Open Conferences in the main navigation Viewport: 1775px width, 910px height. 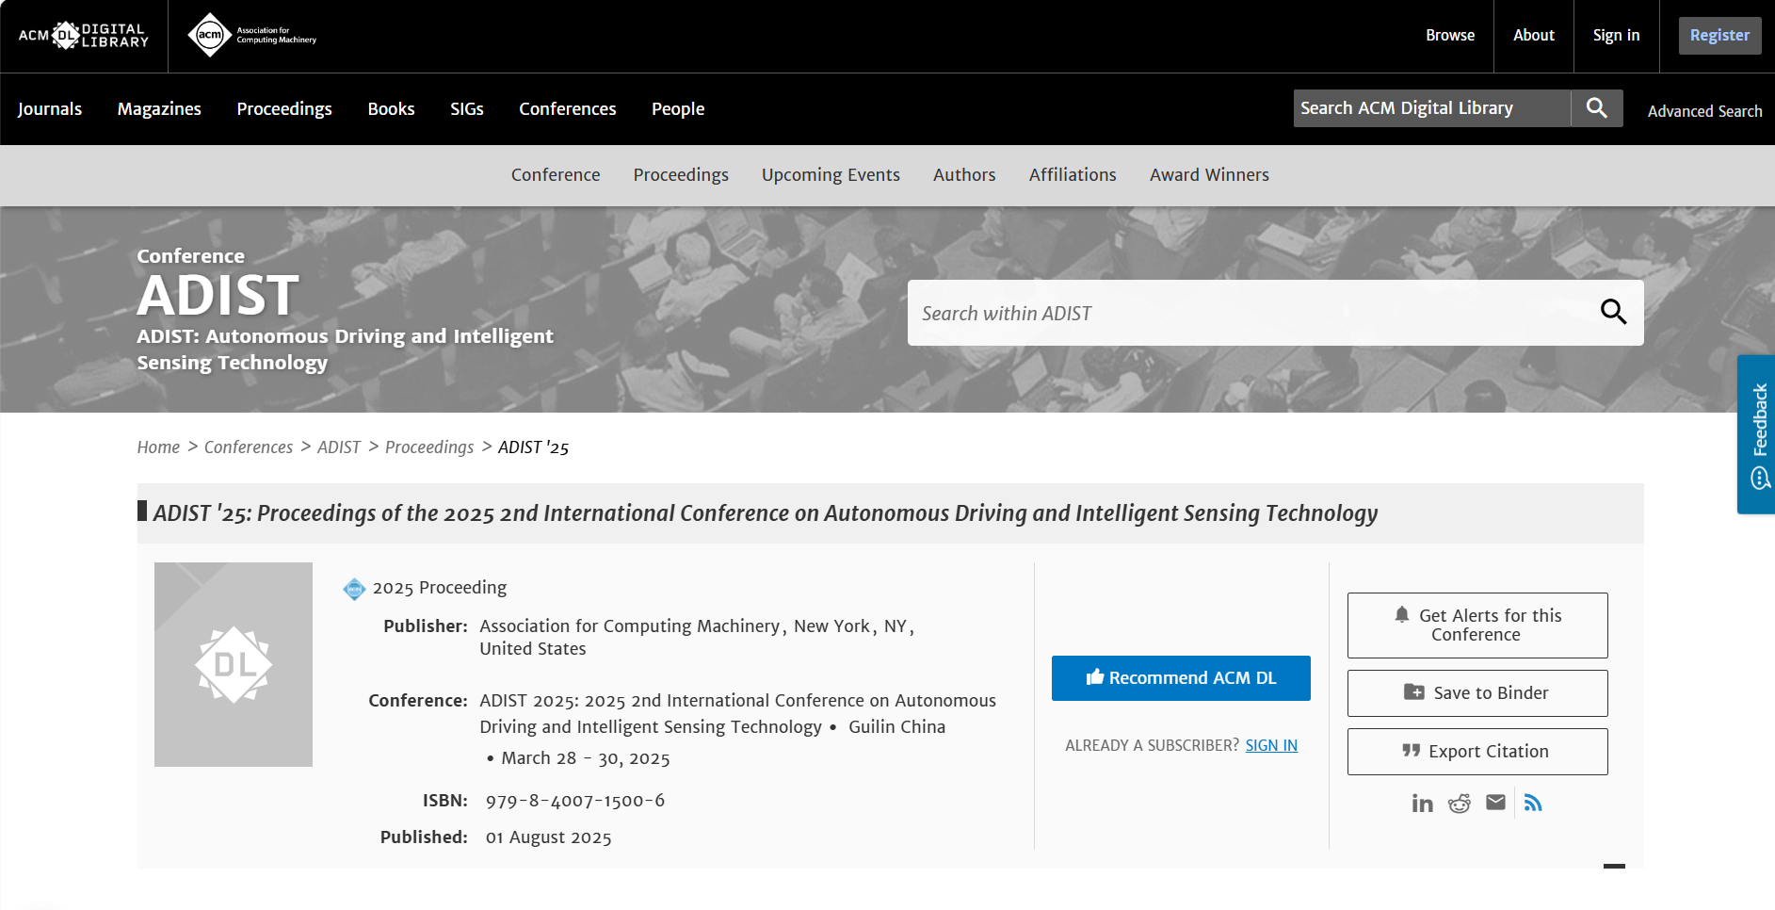[568, 108]
